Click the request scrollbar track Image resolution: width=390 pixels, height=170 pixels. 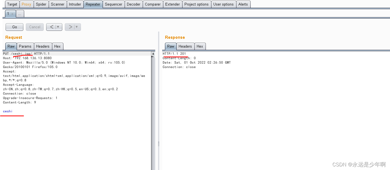153,113
